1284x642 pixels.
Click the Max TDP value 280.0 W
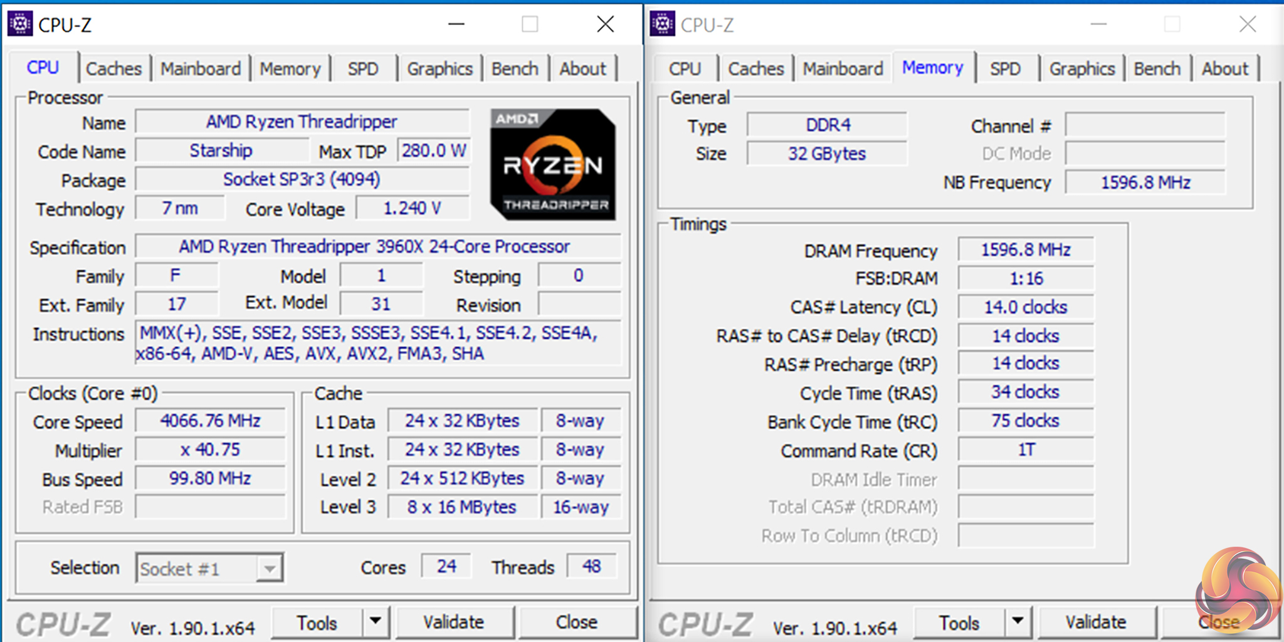coord(434,150)
